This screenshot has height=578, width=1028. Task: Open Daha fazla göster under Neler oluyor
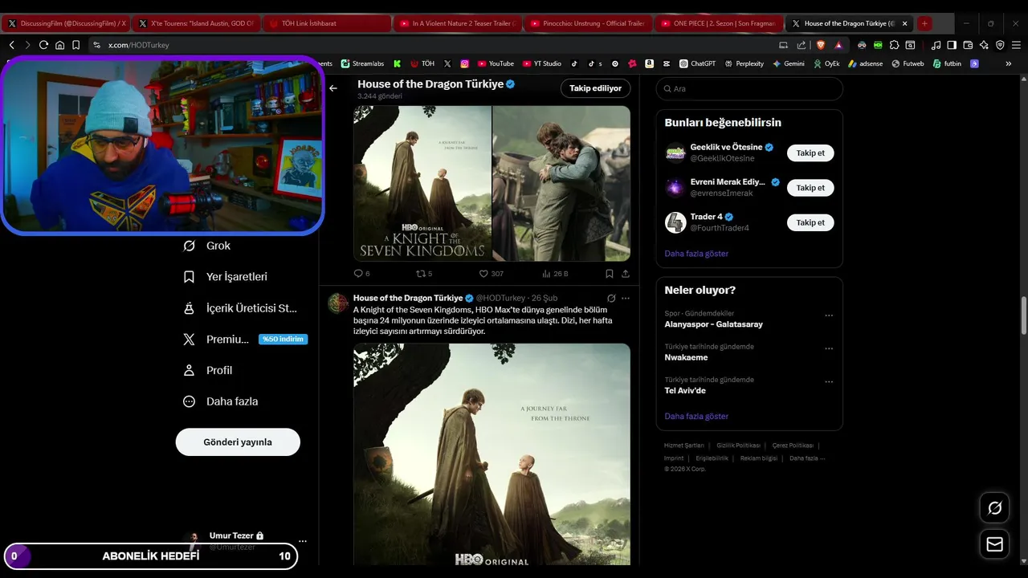click(x=696, y=417)
